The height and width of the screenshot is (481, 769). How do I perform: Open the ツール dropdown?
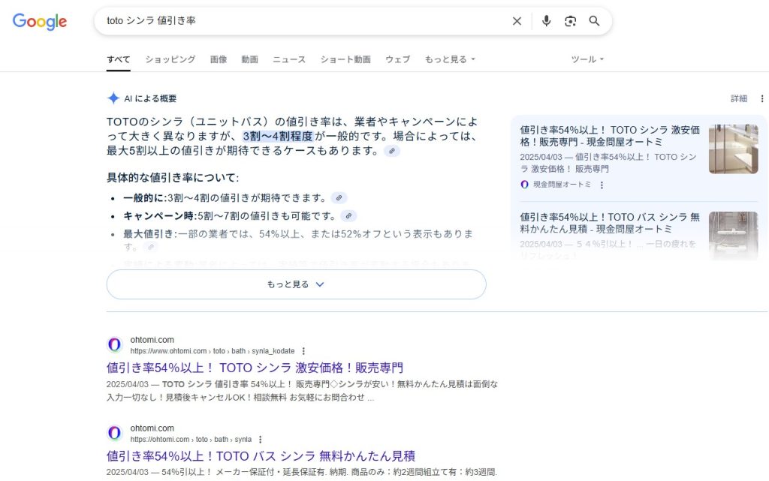587,59
